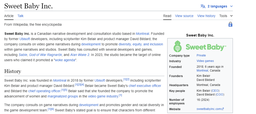Image resolution: width=256 pixels, height=114 pixels.
Task: Click the external link icon beside sweetbabyinc.com
Action: click(x=222, y=109)
